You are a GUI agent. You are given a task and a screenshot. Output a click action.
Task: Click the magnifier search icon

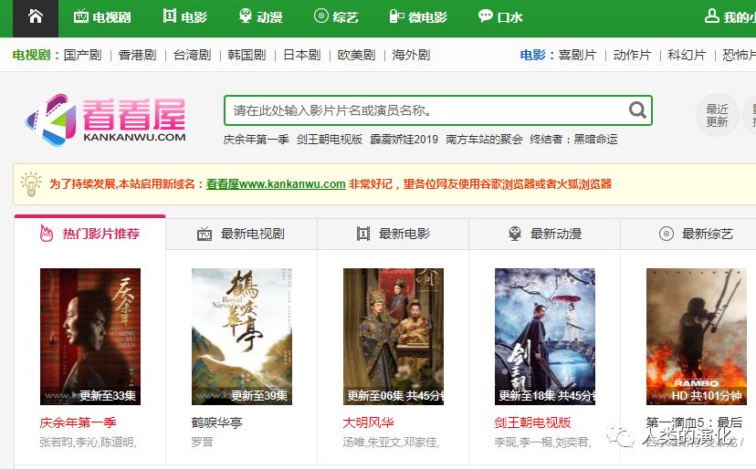point(637,110)
